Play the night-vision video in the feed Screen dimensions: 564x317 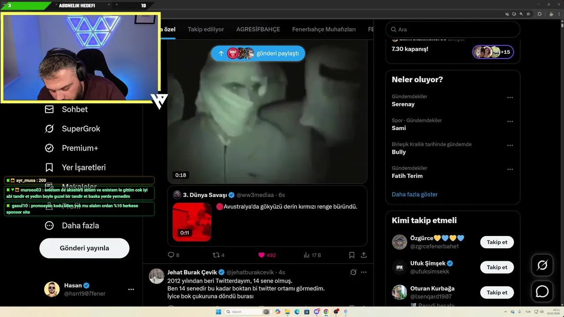(x=267, y=111)
